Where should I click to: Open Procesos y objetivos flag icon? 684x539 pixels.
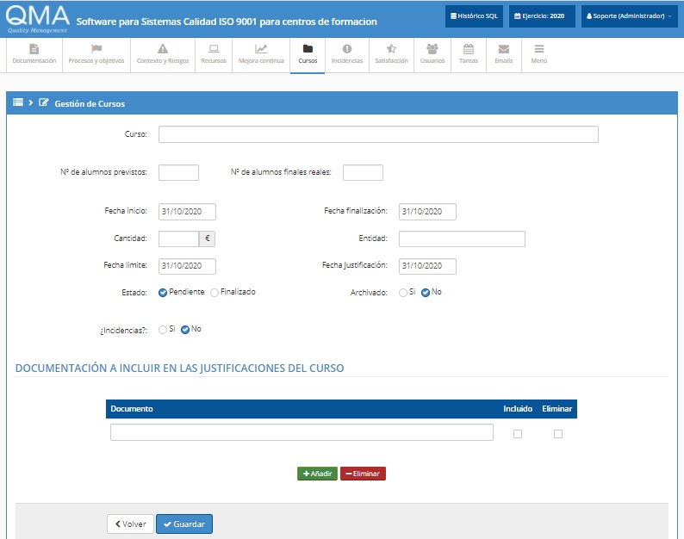(x=96, y=50)
